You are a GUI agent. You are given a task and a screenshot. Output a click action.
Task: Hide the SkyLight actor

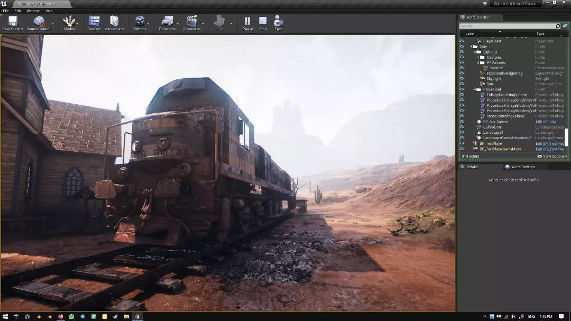pos(462,78)
